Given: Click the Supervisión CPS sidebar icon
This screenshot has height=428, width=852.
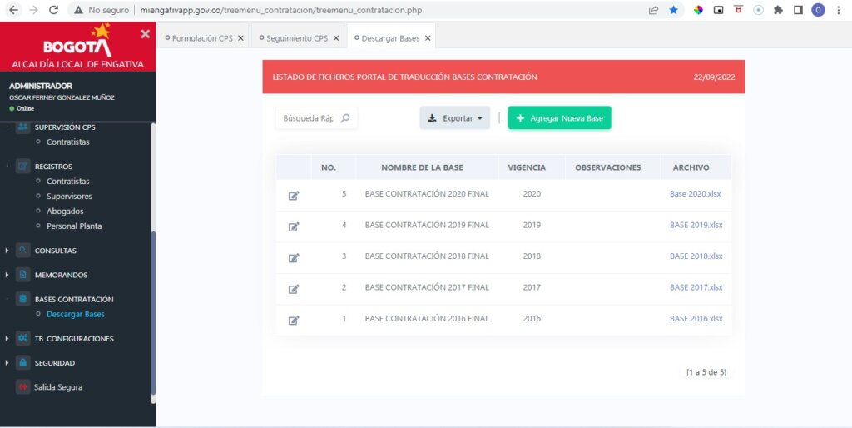Looking at the screenshot, I should coord(22,127).
